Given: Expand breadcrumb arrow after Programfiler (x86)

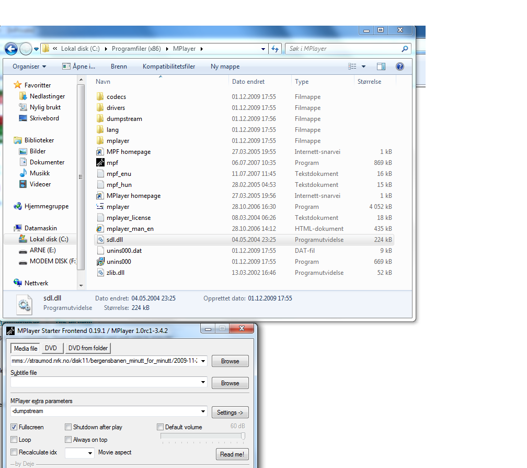Looking at the screenshot, I should (167, 49).
